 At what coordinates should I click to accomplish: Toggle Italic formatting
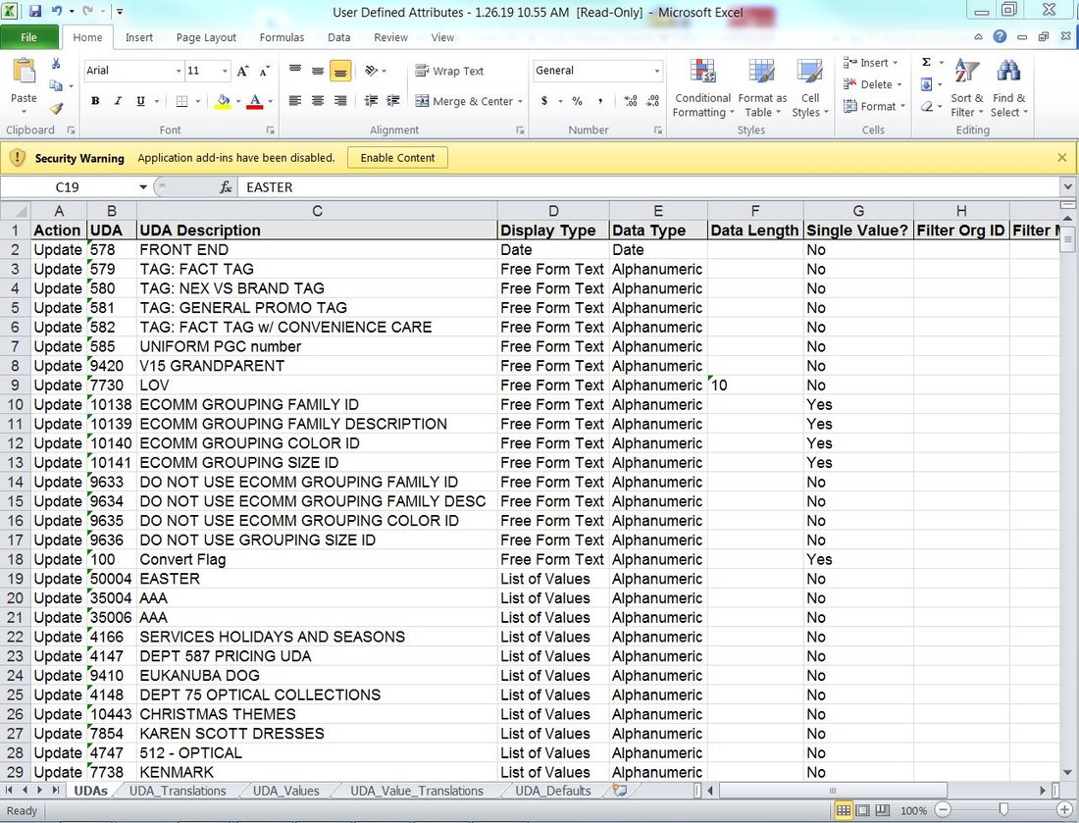(118, 101)
